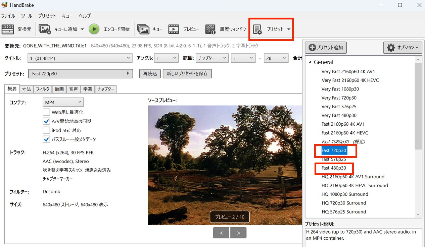This screenshot has width=425, height=247.
Task: Open the 履歴ウィンドウ activity log icon
Action: coord(210,29)
